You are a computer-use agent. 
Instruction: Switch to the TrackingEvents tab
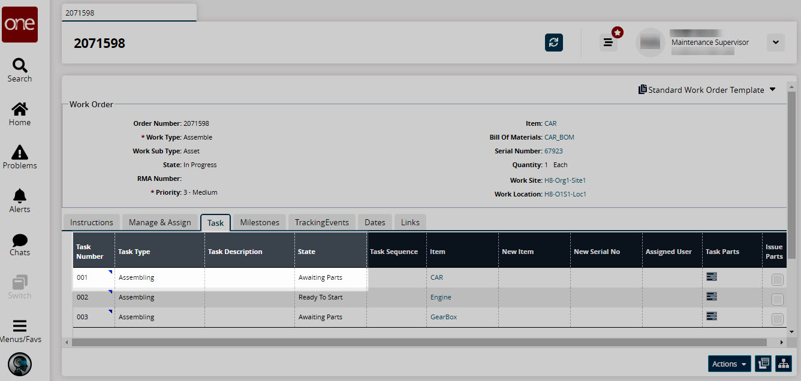tap(322, 222)
